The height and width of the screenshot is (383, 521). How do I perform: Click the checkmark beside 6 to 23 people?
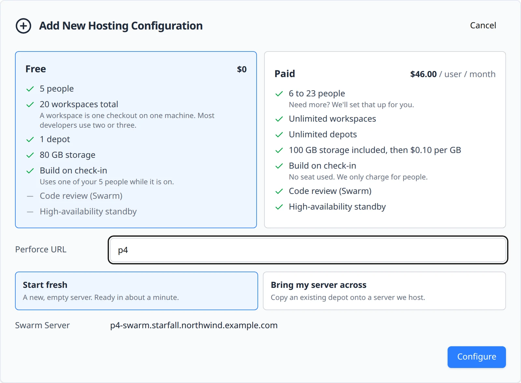pyautogui.click(x=279, y=94)
